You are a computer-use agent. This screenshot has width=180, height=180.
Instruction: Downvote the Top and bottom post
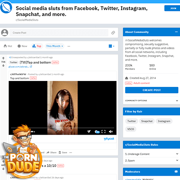pyautogui.click(x=4, y=66)
